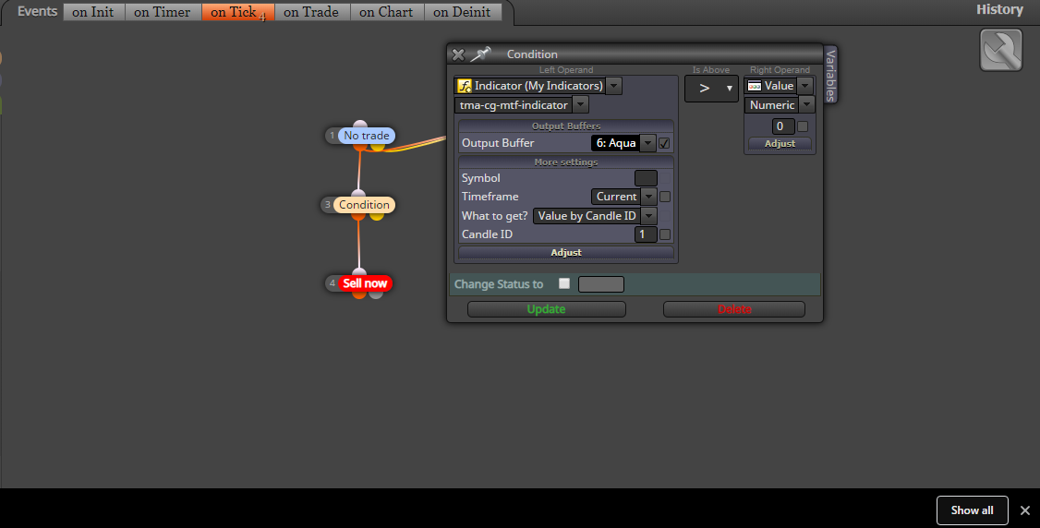Switch to the on Deinit tab
This screenshot has width=1040, height=528.
(x=463, y=12)
